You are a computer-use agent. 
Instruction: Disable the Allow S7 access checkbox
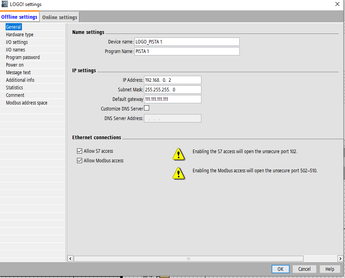tap(79, 151)
